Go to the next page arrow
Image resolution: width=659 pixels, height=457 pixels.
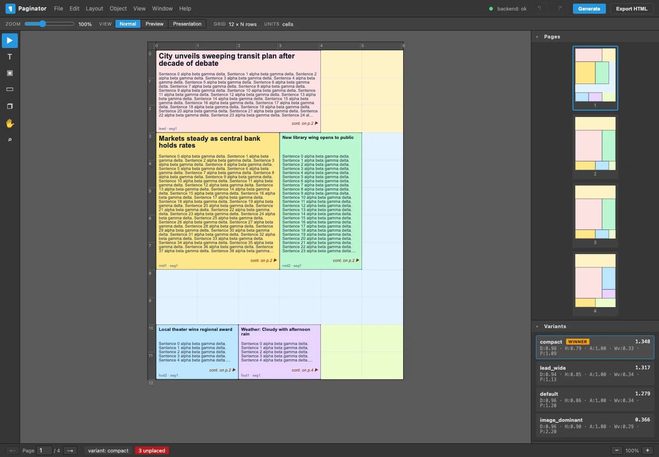[70, 451]
